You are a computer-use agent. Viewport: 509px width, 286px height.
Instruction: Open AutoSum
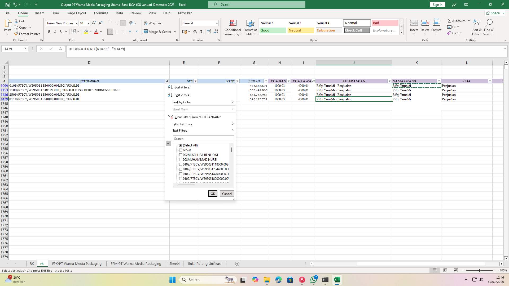pyautogui.click(x=457, y=20)
